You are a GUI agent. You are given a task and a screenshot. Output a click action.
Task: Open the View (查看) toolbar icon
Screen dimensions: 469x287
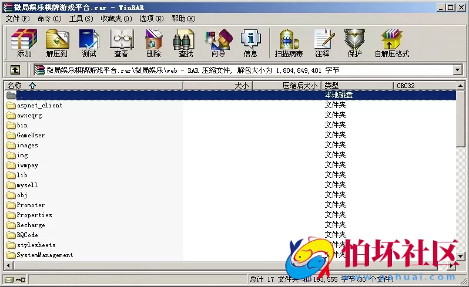121,43
